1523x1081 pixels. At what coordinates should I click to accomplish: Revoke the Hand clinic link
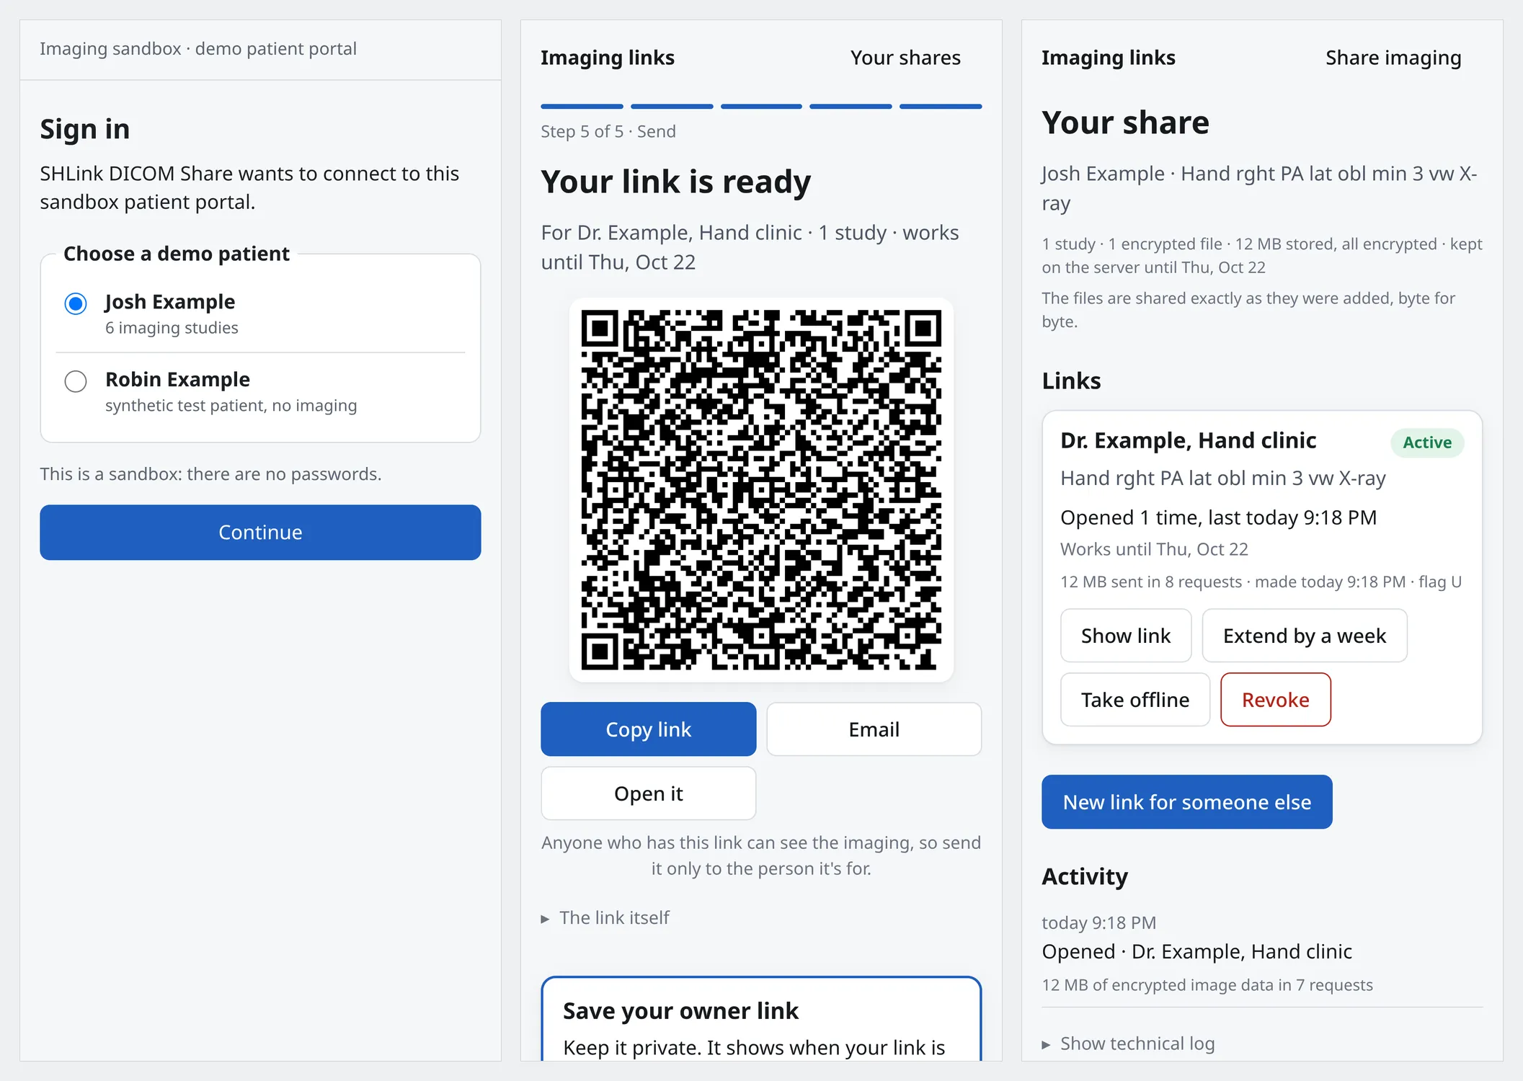click(x=1276, y=700)
